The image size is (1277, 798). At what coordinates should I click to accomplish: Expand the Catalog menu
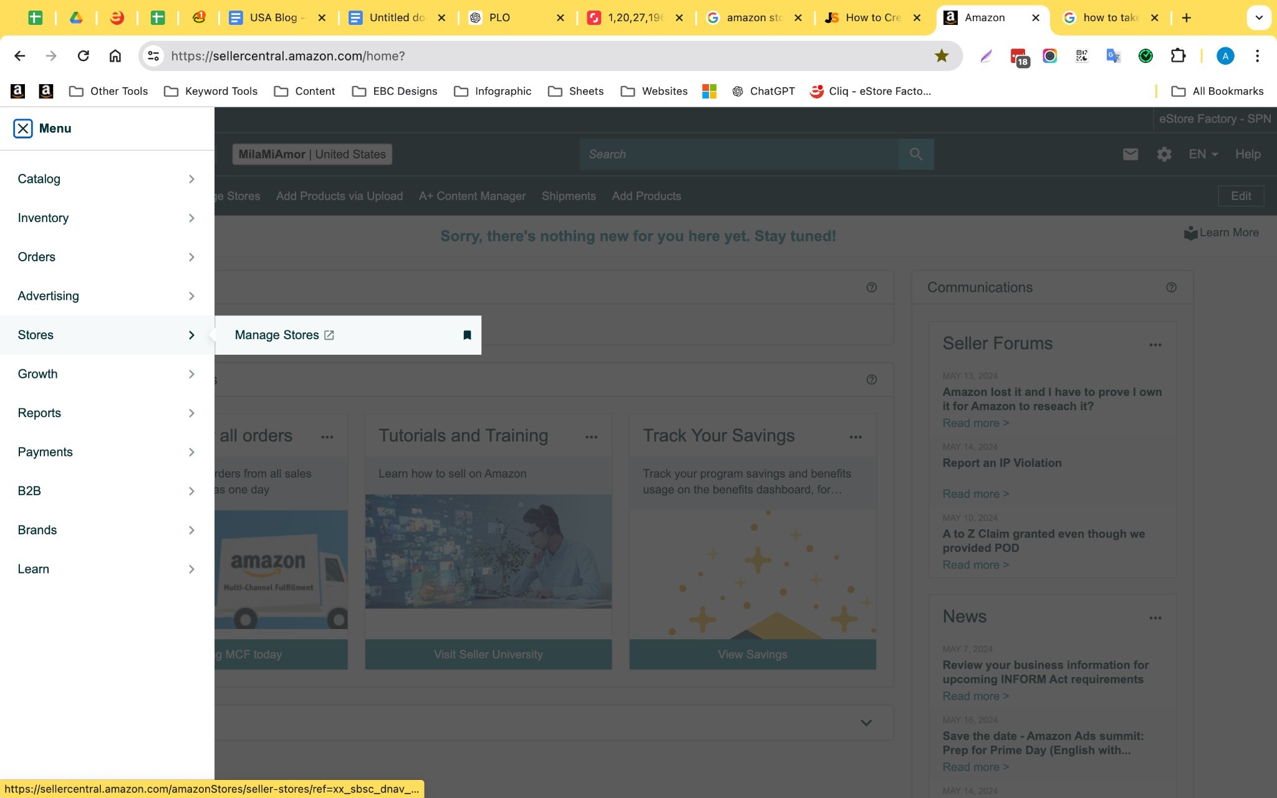tap(107, 179)
